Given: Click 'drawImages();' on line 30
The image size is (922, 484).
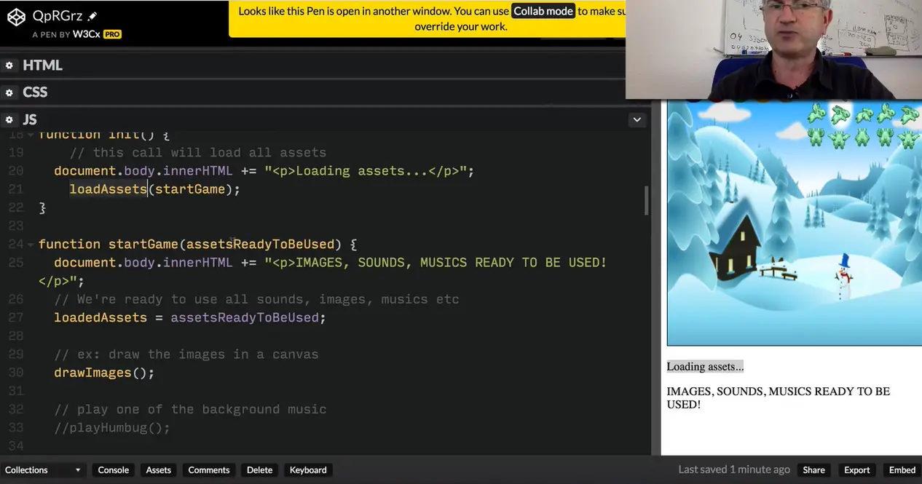Looking at the screenshot, I should click(x=104, y=373).
